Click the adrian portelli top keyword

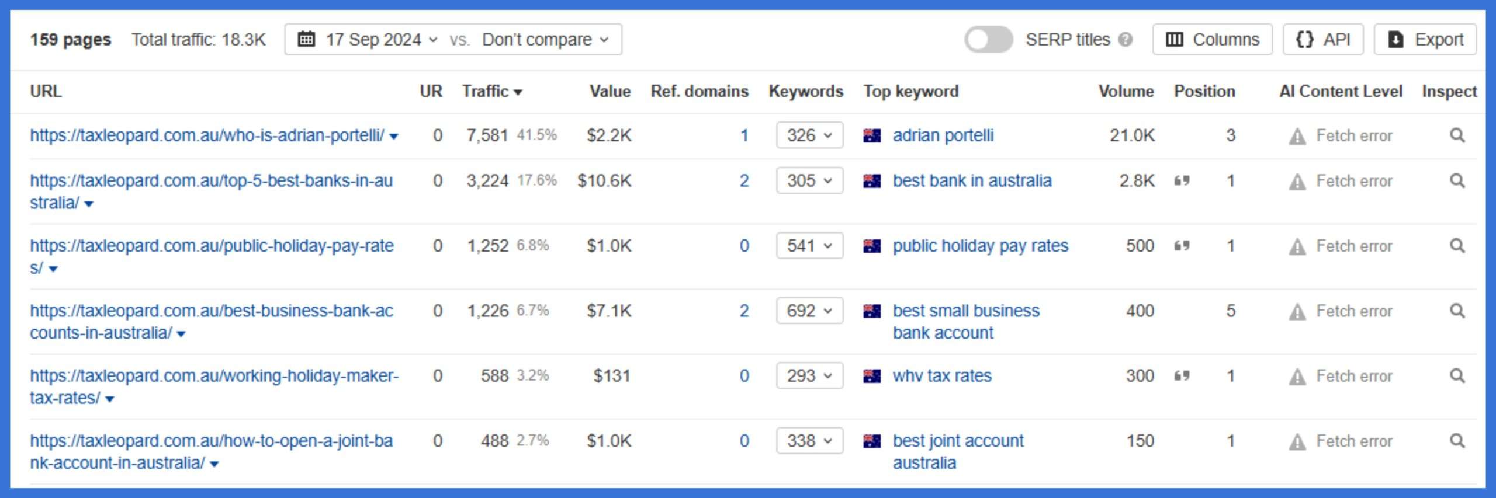pyautogui.click(x=943, y=135)
